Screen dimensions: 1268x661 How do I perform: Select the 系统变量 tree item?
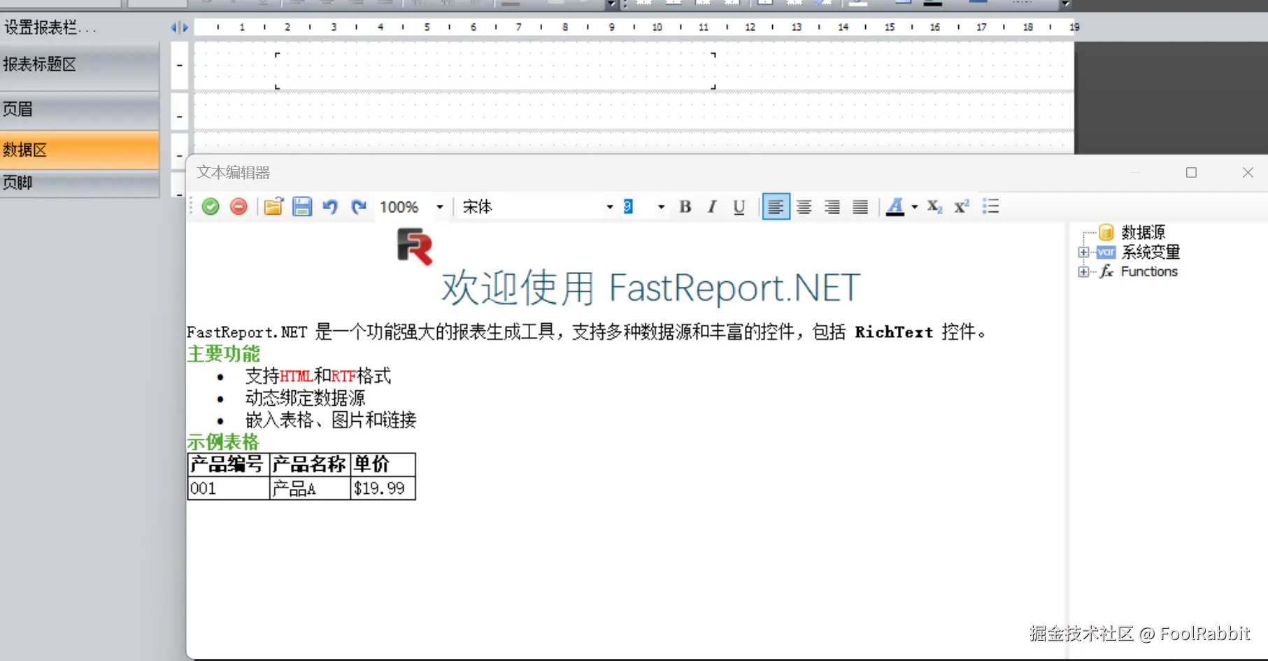(x=1151, y=252)
